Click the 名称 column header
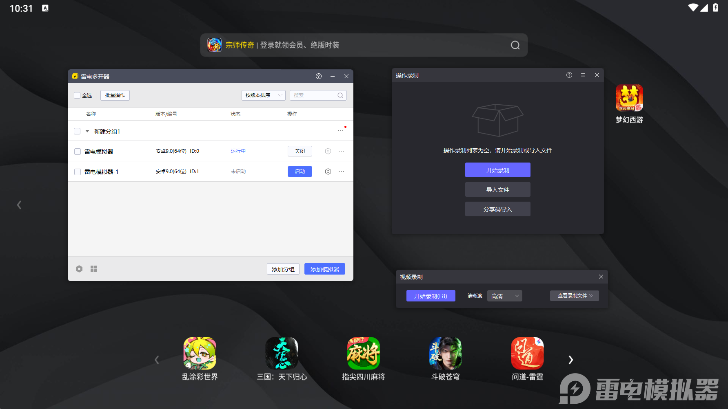This screenshot has width=728, height=409. coord(91,114)
